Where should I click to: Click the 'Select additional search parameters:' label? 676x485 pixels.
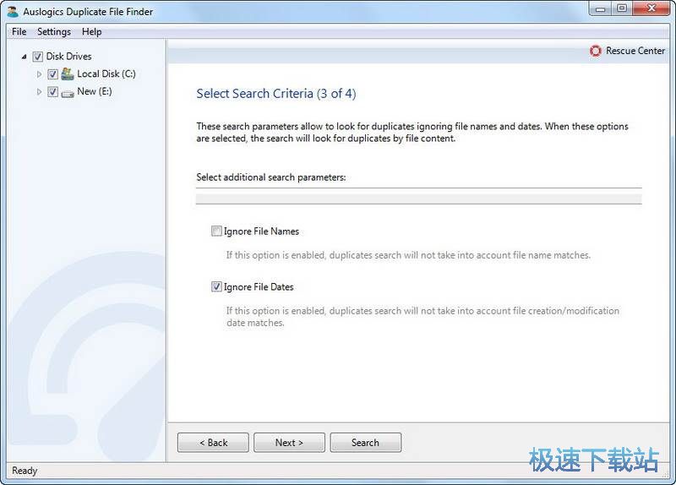(271, 177)
